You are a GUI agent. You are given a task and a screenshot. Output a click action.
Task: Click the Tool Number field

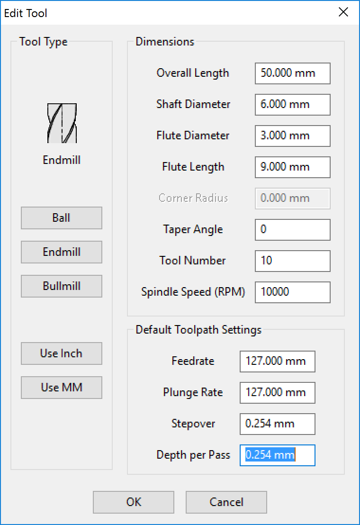[x=293, y=261]
